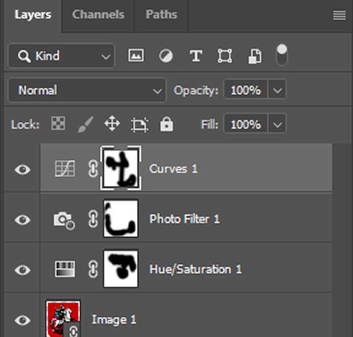Viewport: 353px width, 337px height.
Task: Filter layers by adjustment layers
Action: pyautogui.click(x=165, y=56)
